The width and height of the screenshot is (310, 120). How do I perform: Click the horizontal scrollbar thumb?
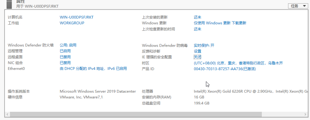[x=136, y=114]
